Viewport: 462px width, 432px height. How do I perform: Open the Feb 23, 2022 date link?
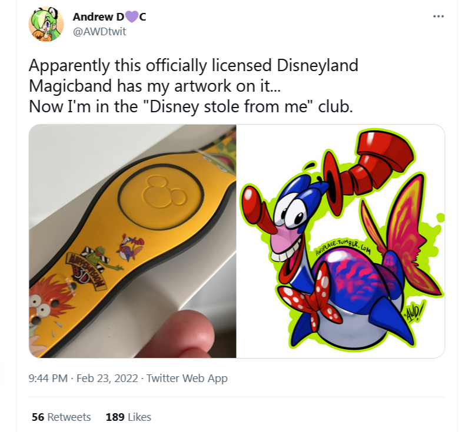point(107,378)
